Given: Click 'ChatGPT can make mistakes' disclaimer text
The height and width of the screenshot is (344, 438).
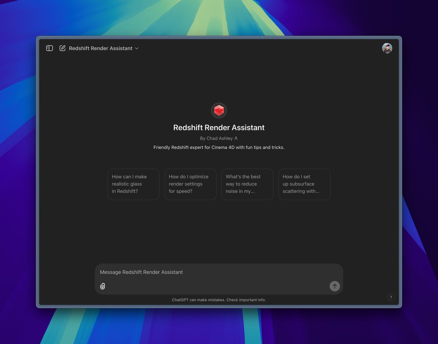Looking at the screenshot, I should [219, 300].
